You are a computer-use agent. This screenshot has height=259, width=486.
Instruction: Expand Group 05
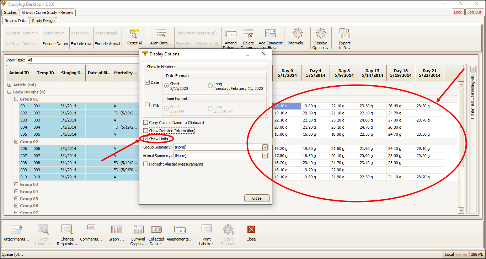pos(16,199)
